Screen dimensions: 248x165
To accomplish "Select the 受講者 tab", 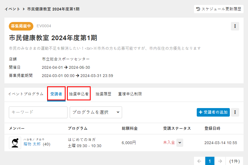I will tap(56, 94).
